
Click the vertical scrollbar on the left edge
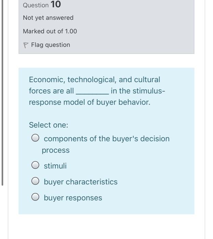coord(3,92)
